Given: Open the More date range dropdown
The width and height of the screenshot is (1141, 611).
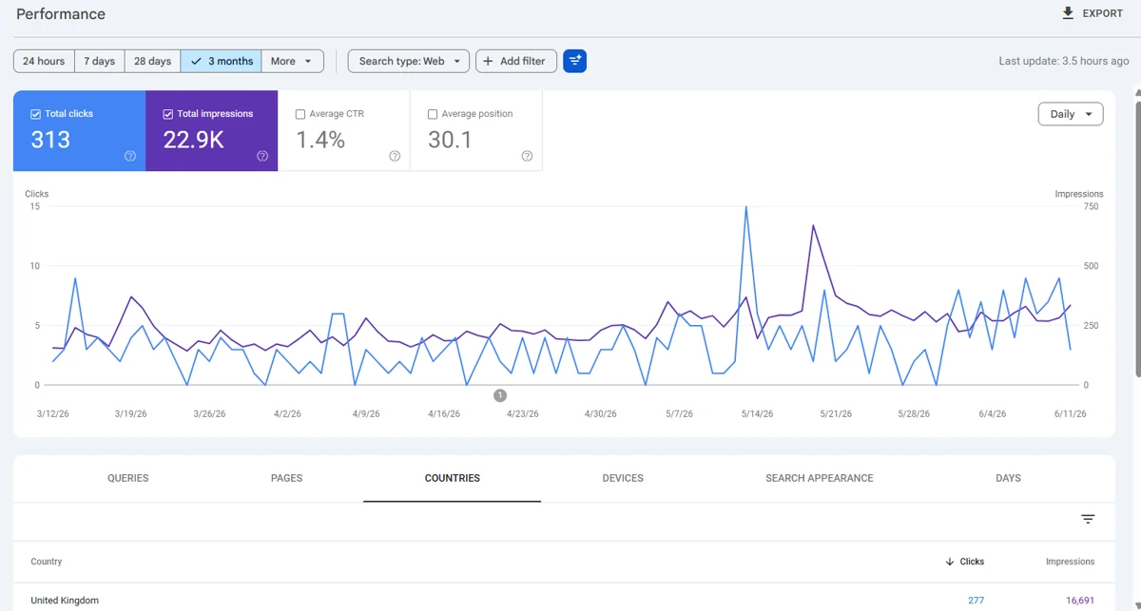Looking at the screenshot, I should point(292,61).
